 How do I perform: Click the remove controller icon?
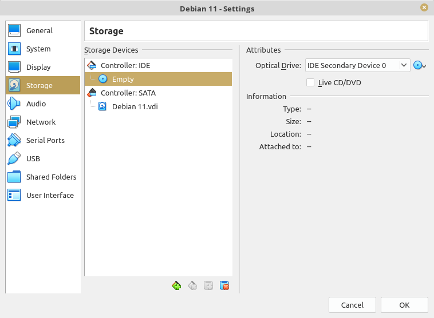(x=192, y=285)
